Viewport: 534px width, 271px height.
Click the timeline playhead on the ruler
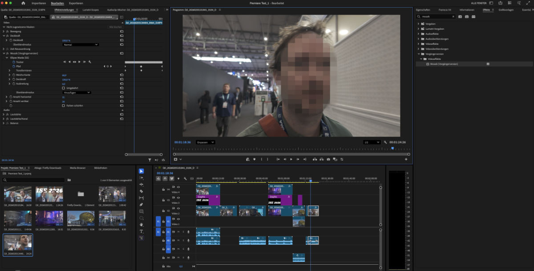coord(310,181)
